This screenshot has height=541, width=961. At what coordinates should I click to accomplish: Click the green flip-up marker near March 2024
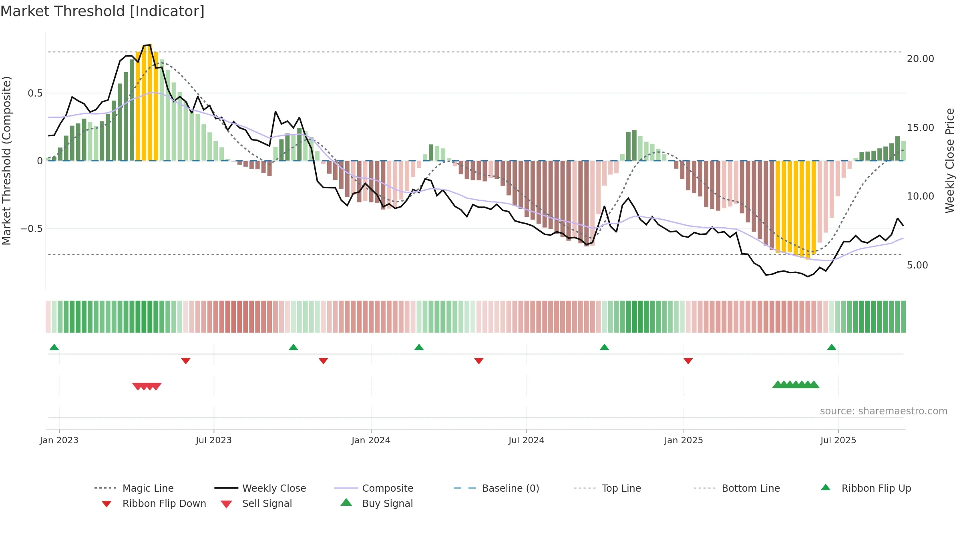point(419,347)
